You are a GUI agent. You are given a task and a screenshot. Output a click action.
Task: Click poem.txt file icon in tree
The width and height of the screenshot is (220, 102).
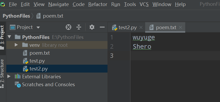pos(25,53)
